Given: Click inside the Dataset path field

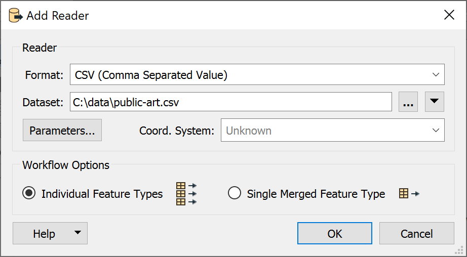Looking at the screenshot, I should [x=231, y=102].
